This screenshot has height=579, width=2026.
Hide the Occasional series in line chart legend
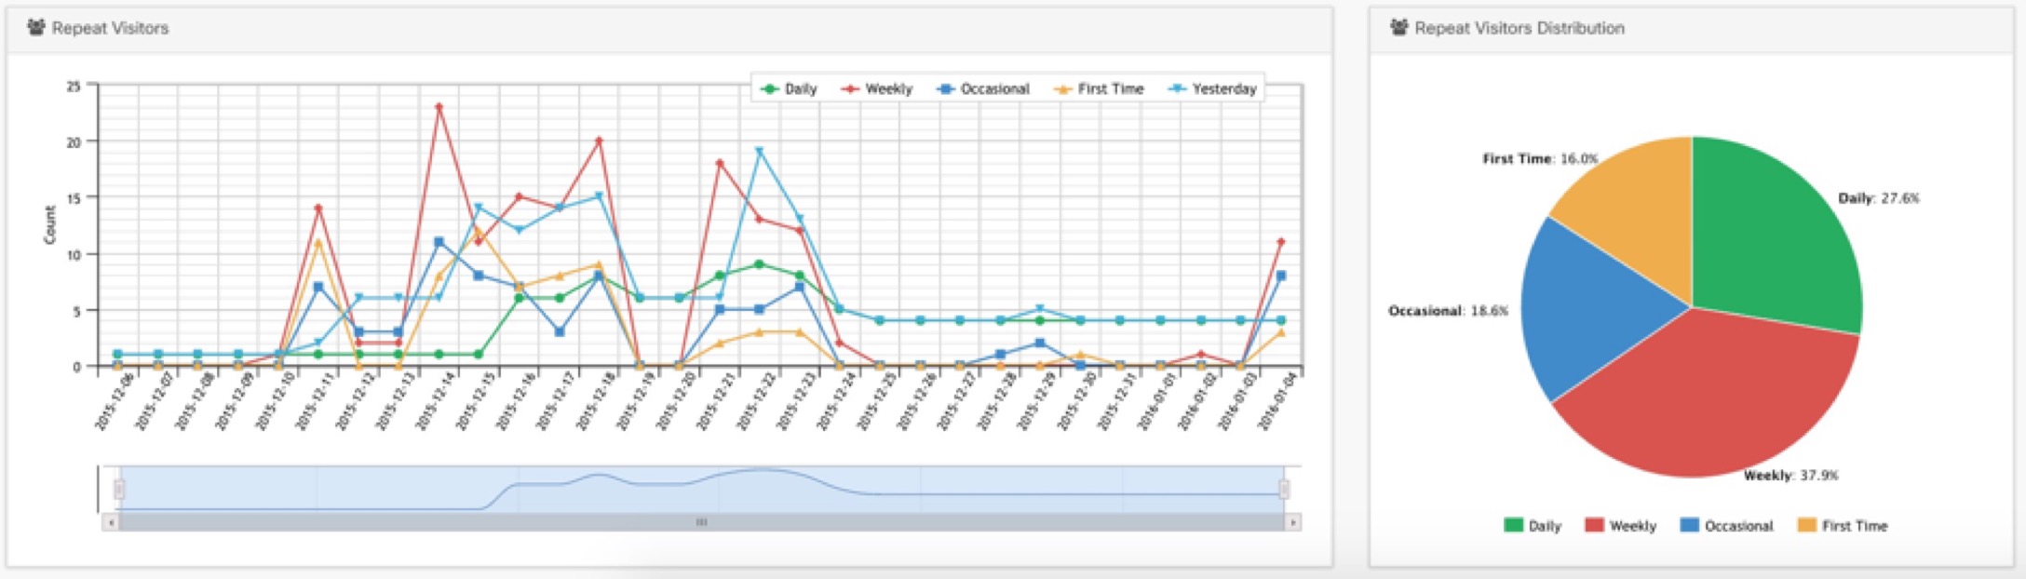[984, 89]
